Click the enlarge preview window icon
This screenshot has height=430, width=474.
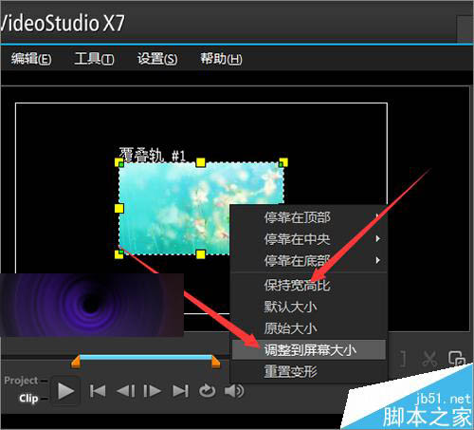[x=457, y=359]
